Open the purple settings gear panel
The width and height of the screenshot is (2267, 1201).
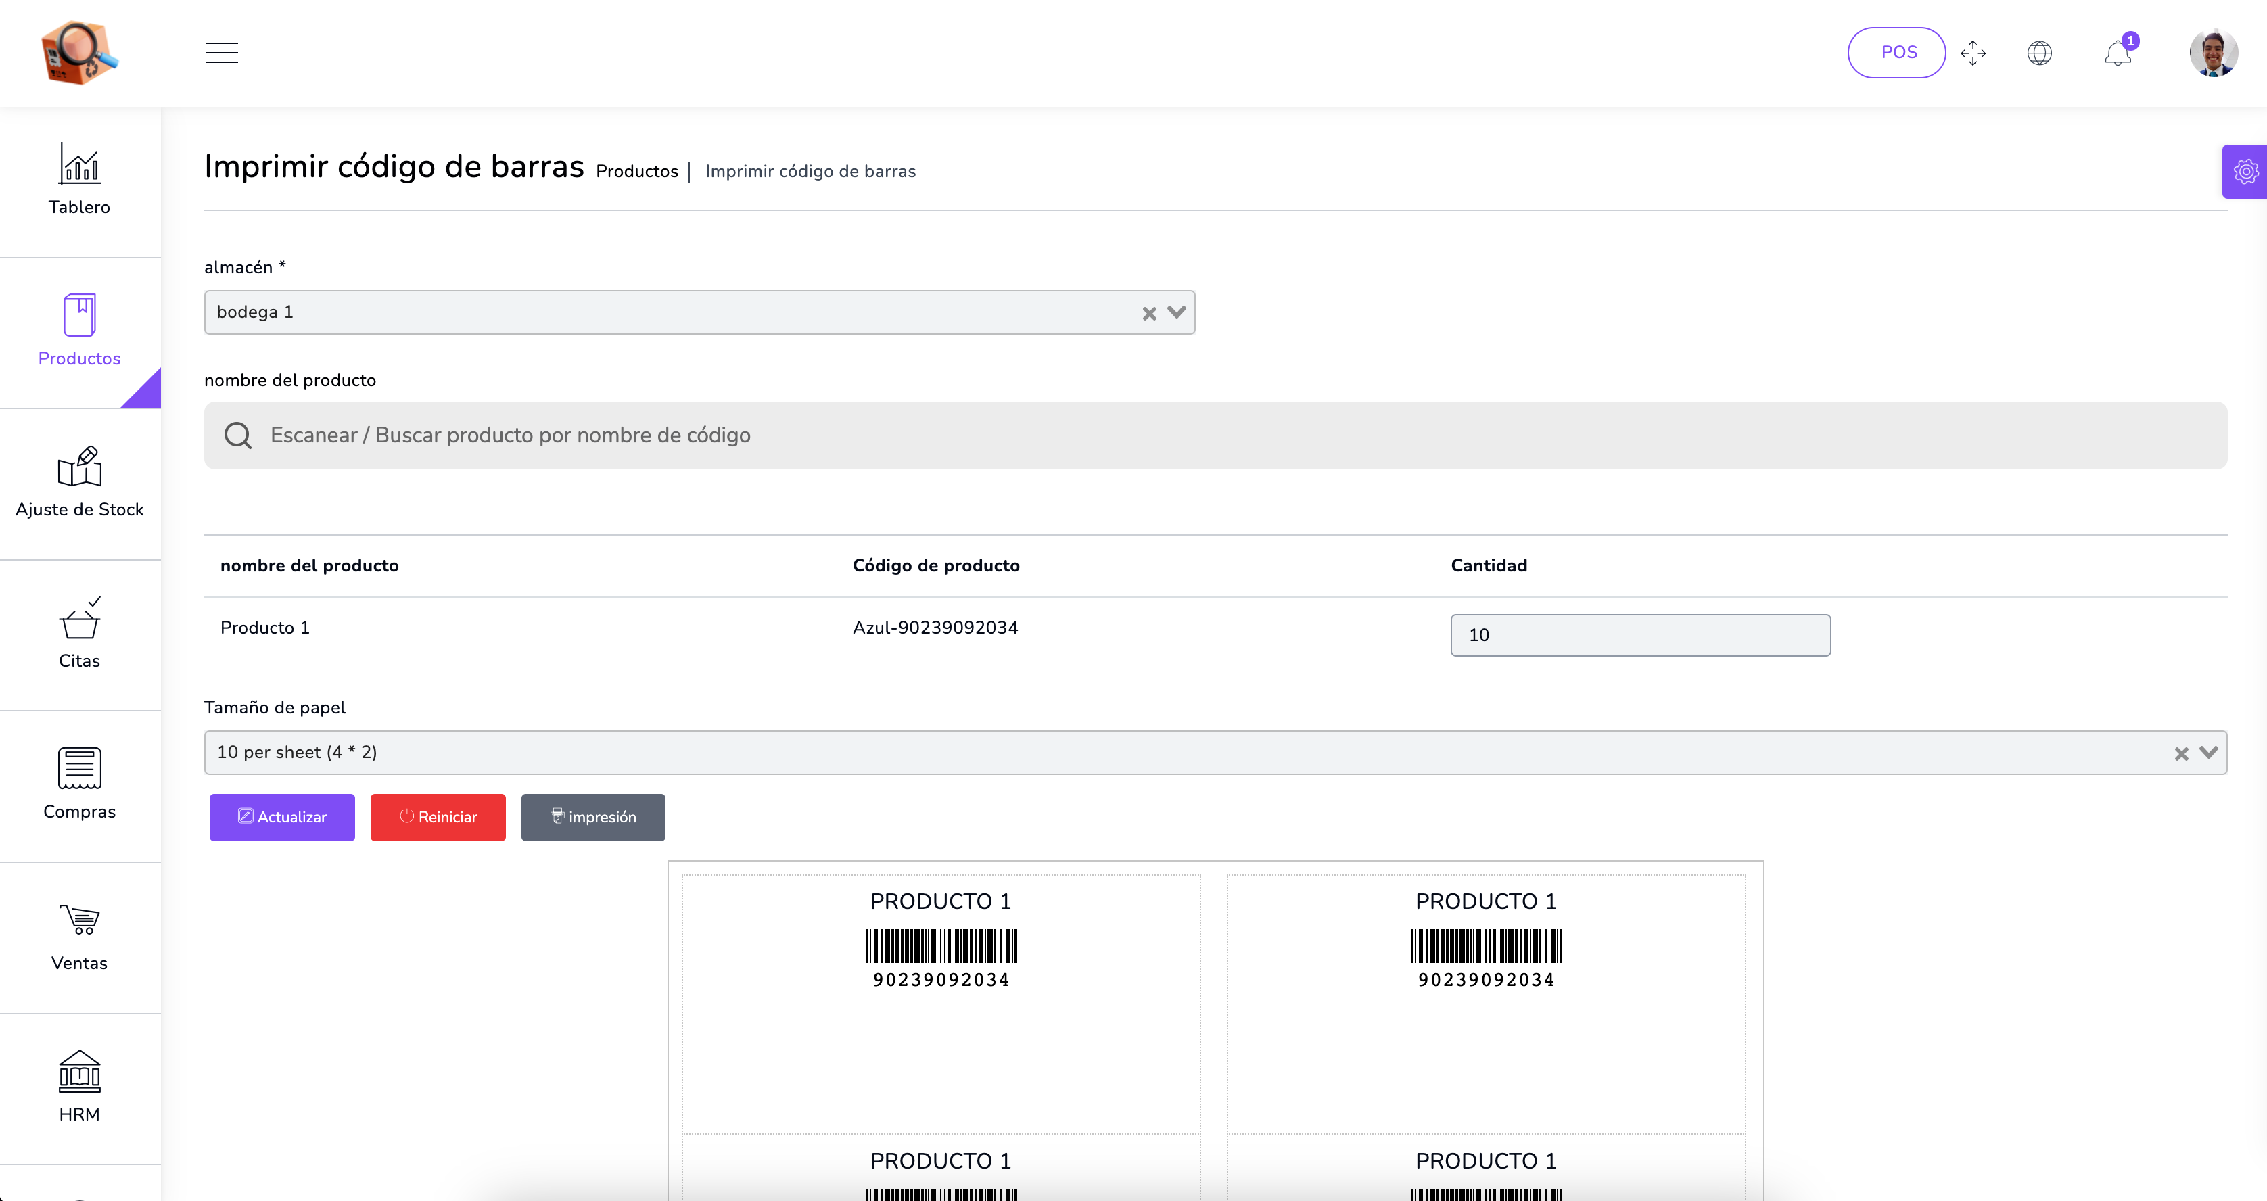click(x=2245, y=172)
